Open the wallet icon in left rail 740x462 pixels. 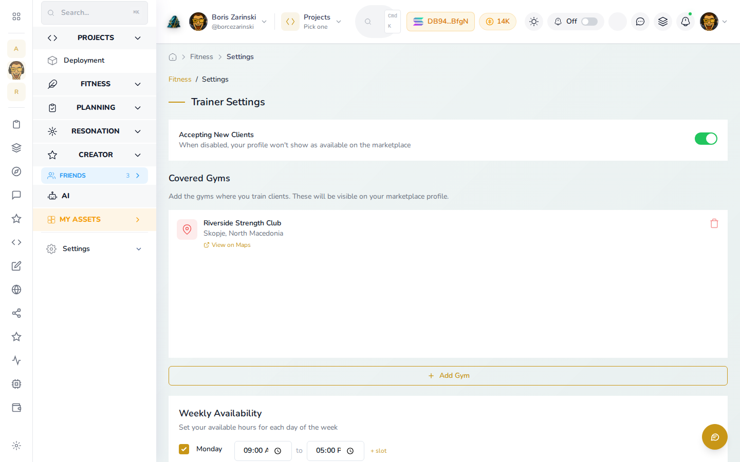(16, 408)
